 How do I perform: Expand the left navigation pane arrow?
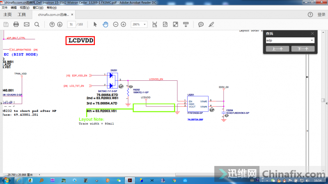1,103
